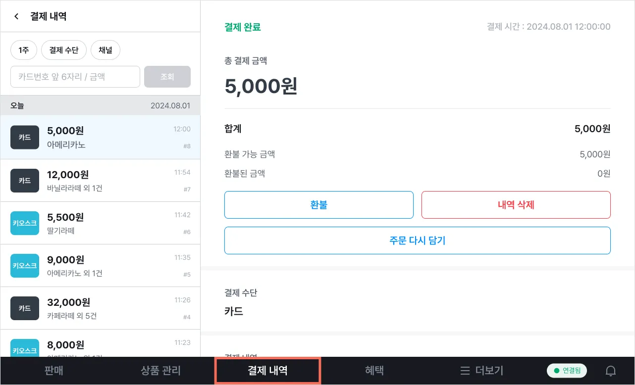635x385 pixels.
Task: Select the 8,000원 payment entry
Action: pos(99,345)
